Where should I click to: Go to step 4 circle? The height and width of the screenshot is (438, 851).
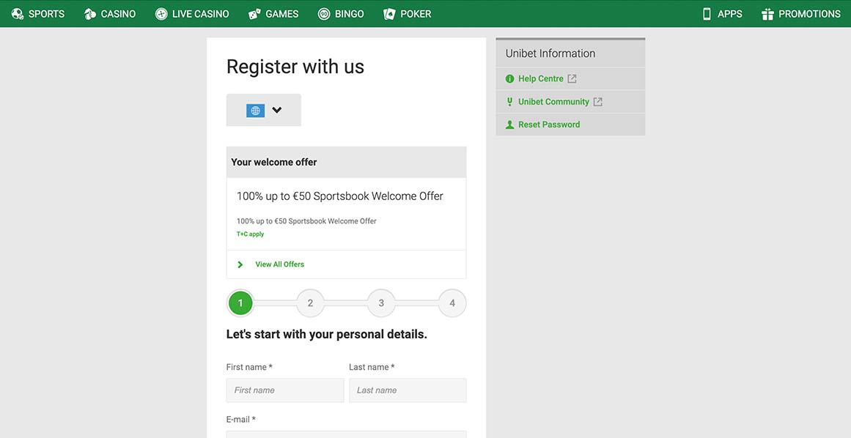(x=452, y=303)
